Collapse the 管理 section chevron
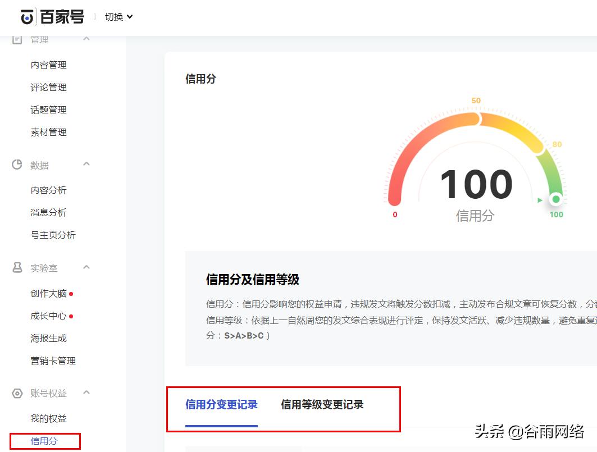This screenshot has height=452, width=597. [x=86, y=39]
